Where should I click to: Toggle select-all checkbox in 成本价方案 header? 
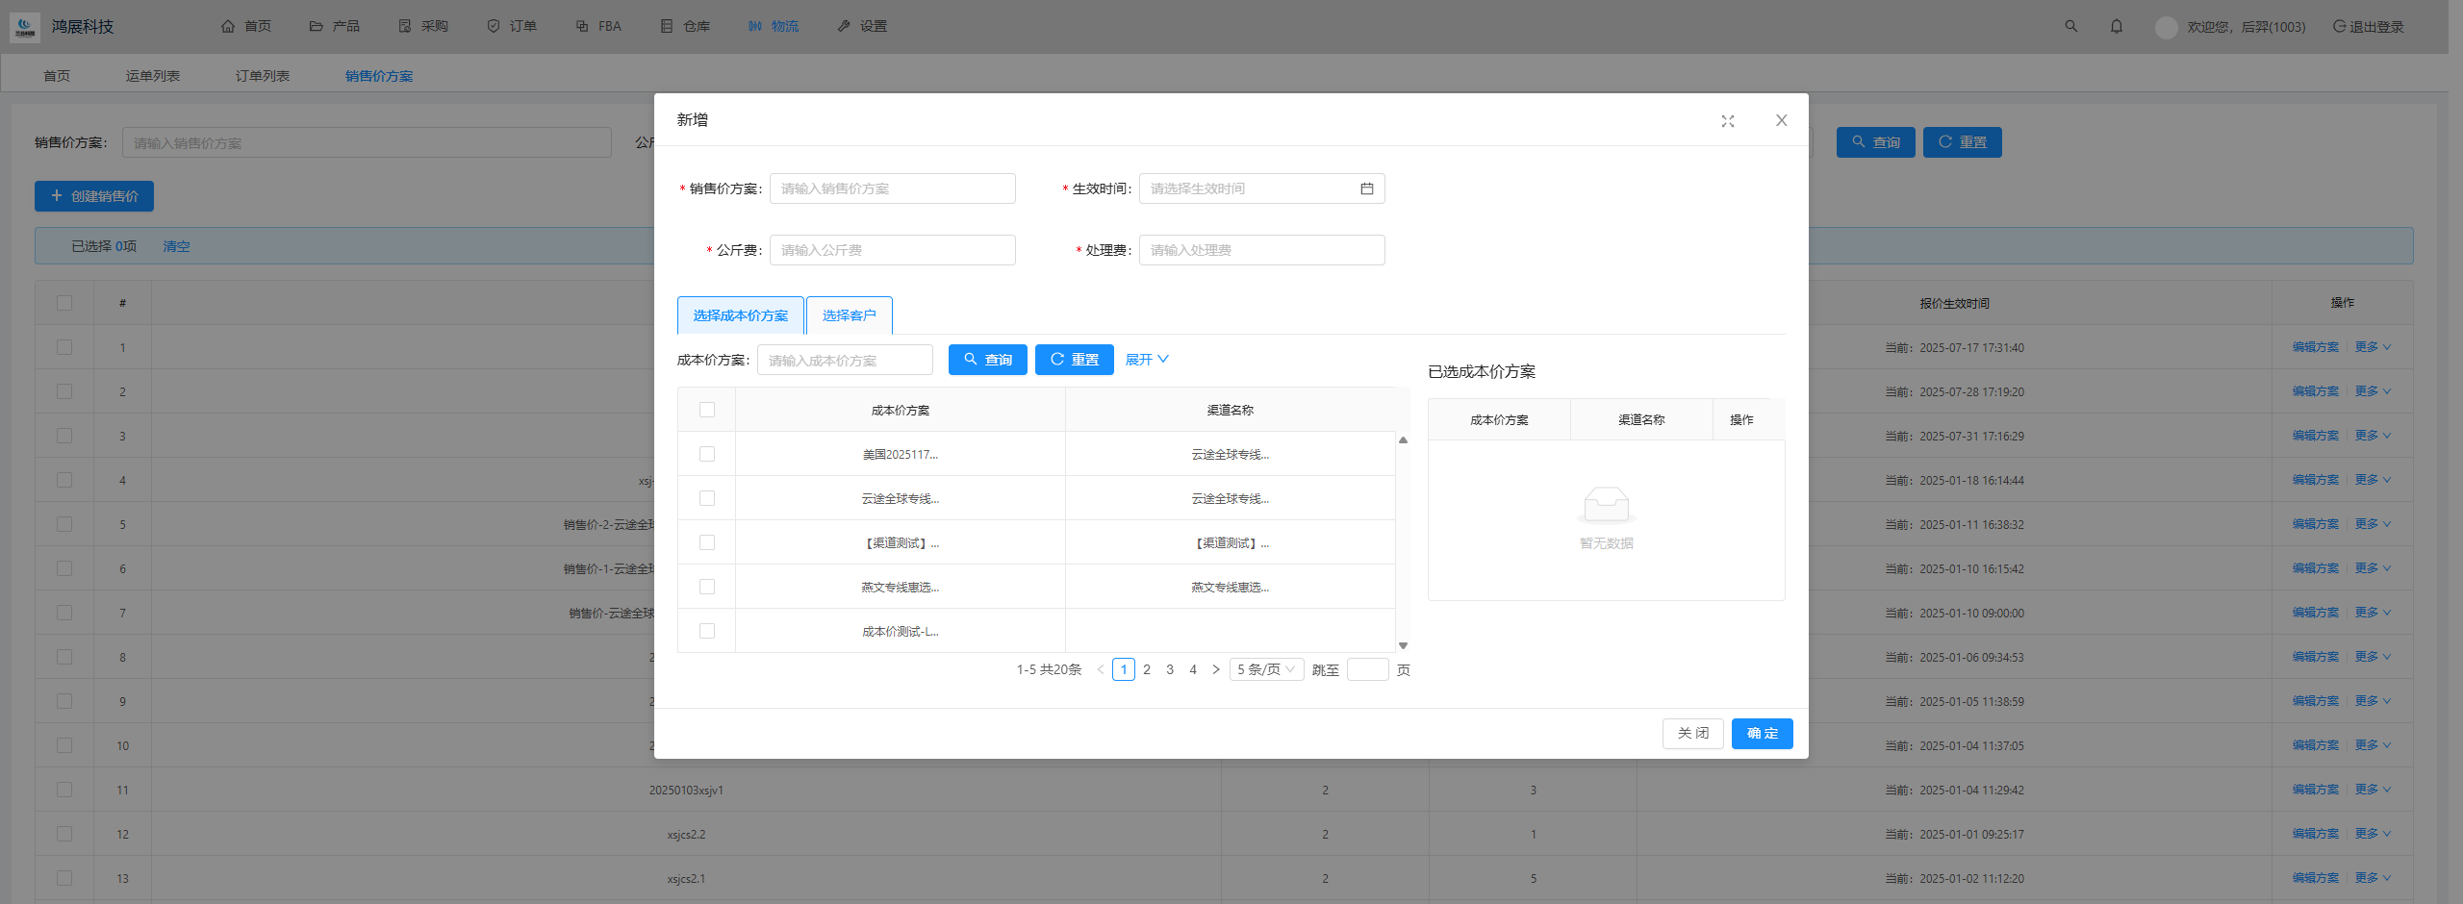click(x=707, y=410)
